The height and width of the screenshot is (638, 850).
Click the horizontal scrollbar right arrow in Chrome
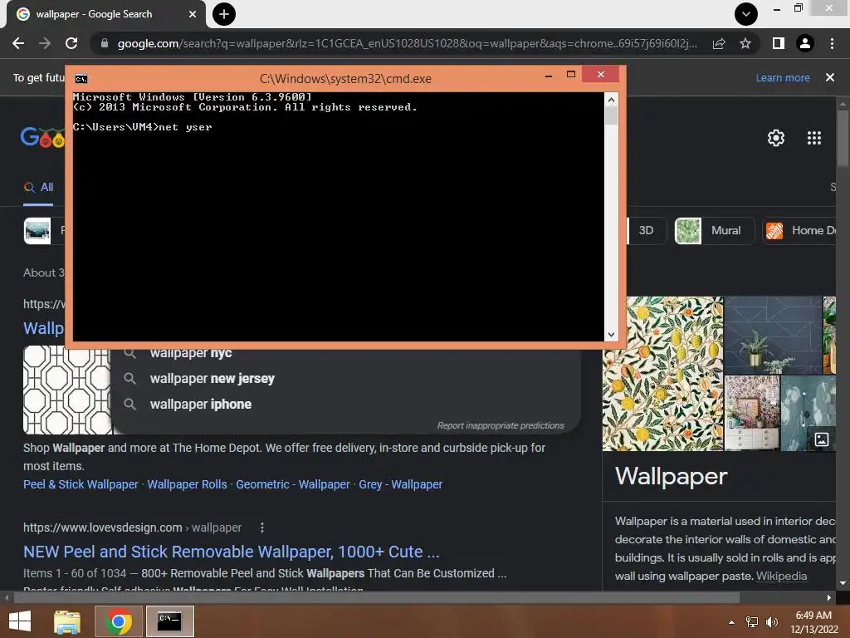pyautogui.click(x=829, y=598)
